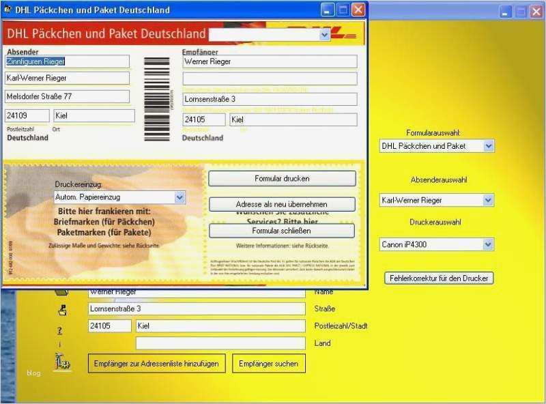Open the Formularauswahl dropdown

click(487, 145)
